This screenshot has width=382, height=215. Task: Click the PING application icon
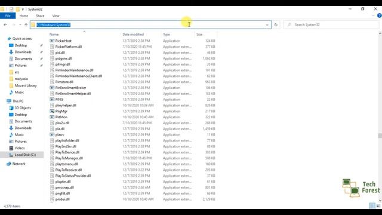point(52,100)
